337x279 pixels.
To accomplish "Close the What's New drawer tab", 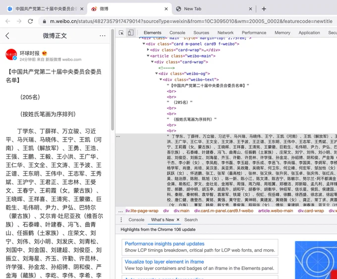I will (178, 219).
